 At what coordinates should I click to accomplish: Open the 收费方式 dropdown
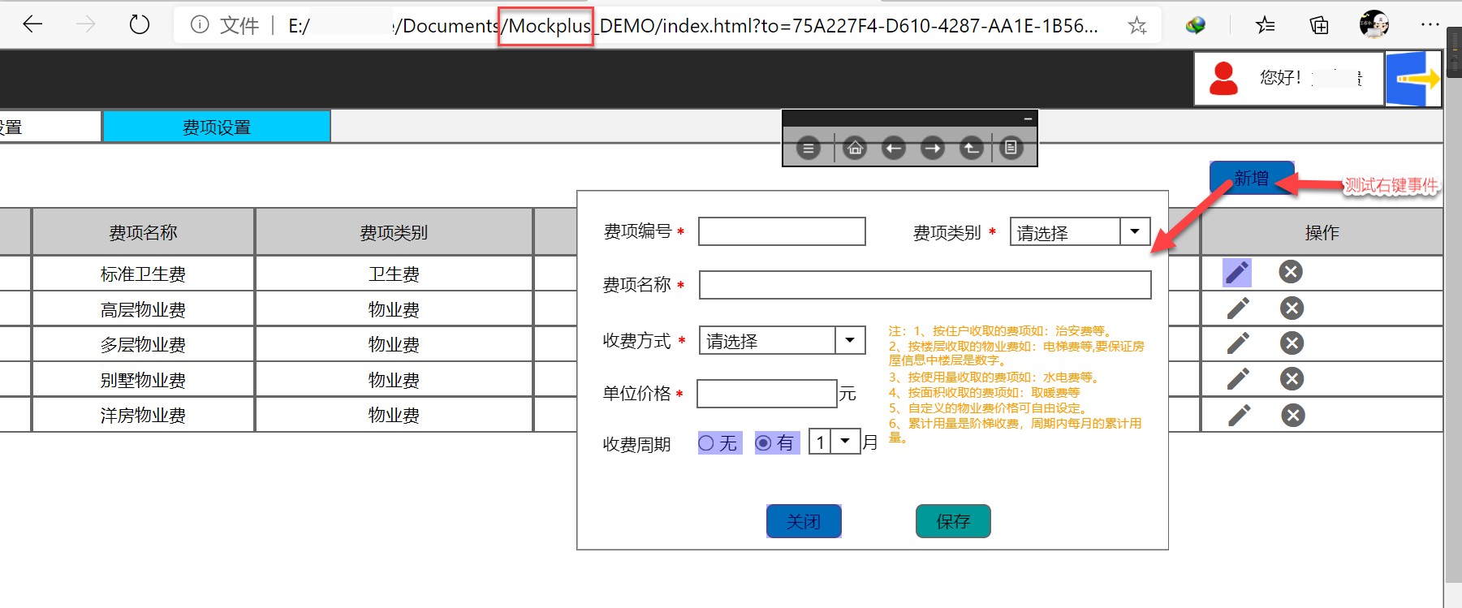click(x=782, y=340)
